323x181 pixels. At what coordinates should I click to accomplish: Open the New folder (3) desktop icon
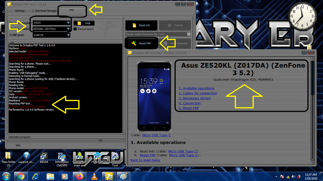click(9, 159)
